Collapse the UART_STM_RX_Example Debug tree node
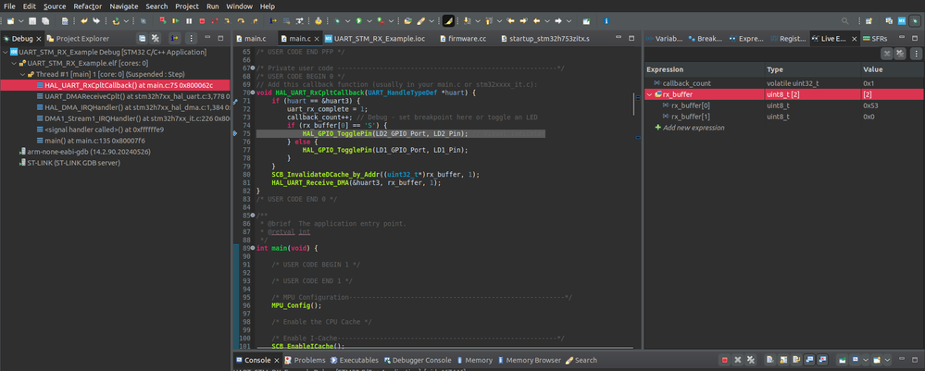 [6, 52]
